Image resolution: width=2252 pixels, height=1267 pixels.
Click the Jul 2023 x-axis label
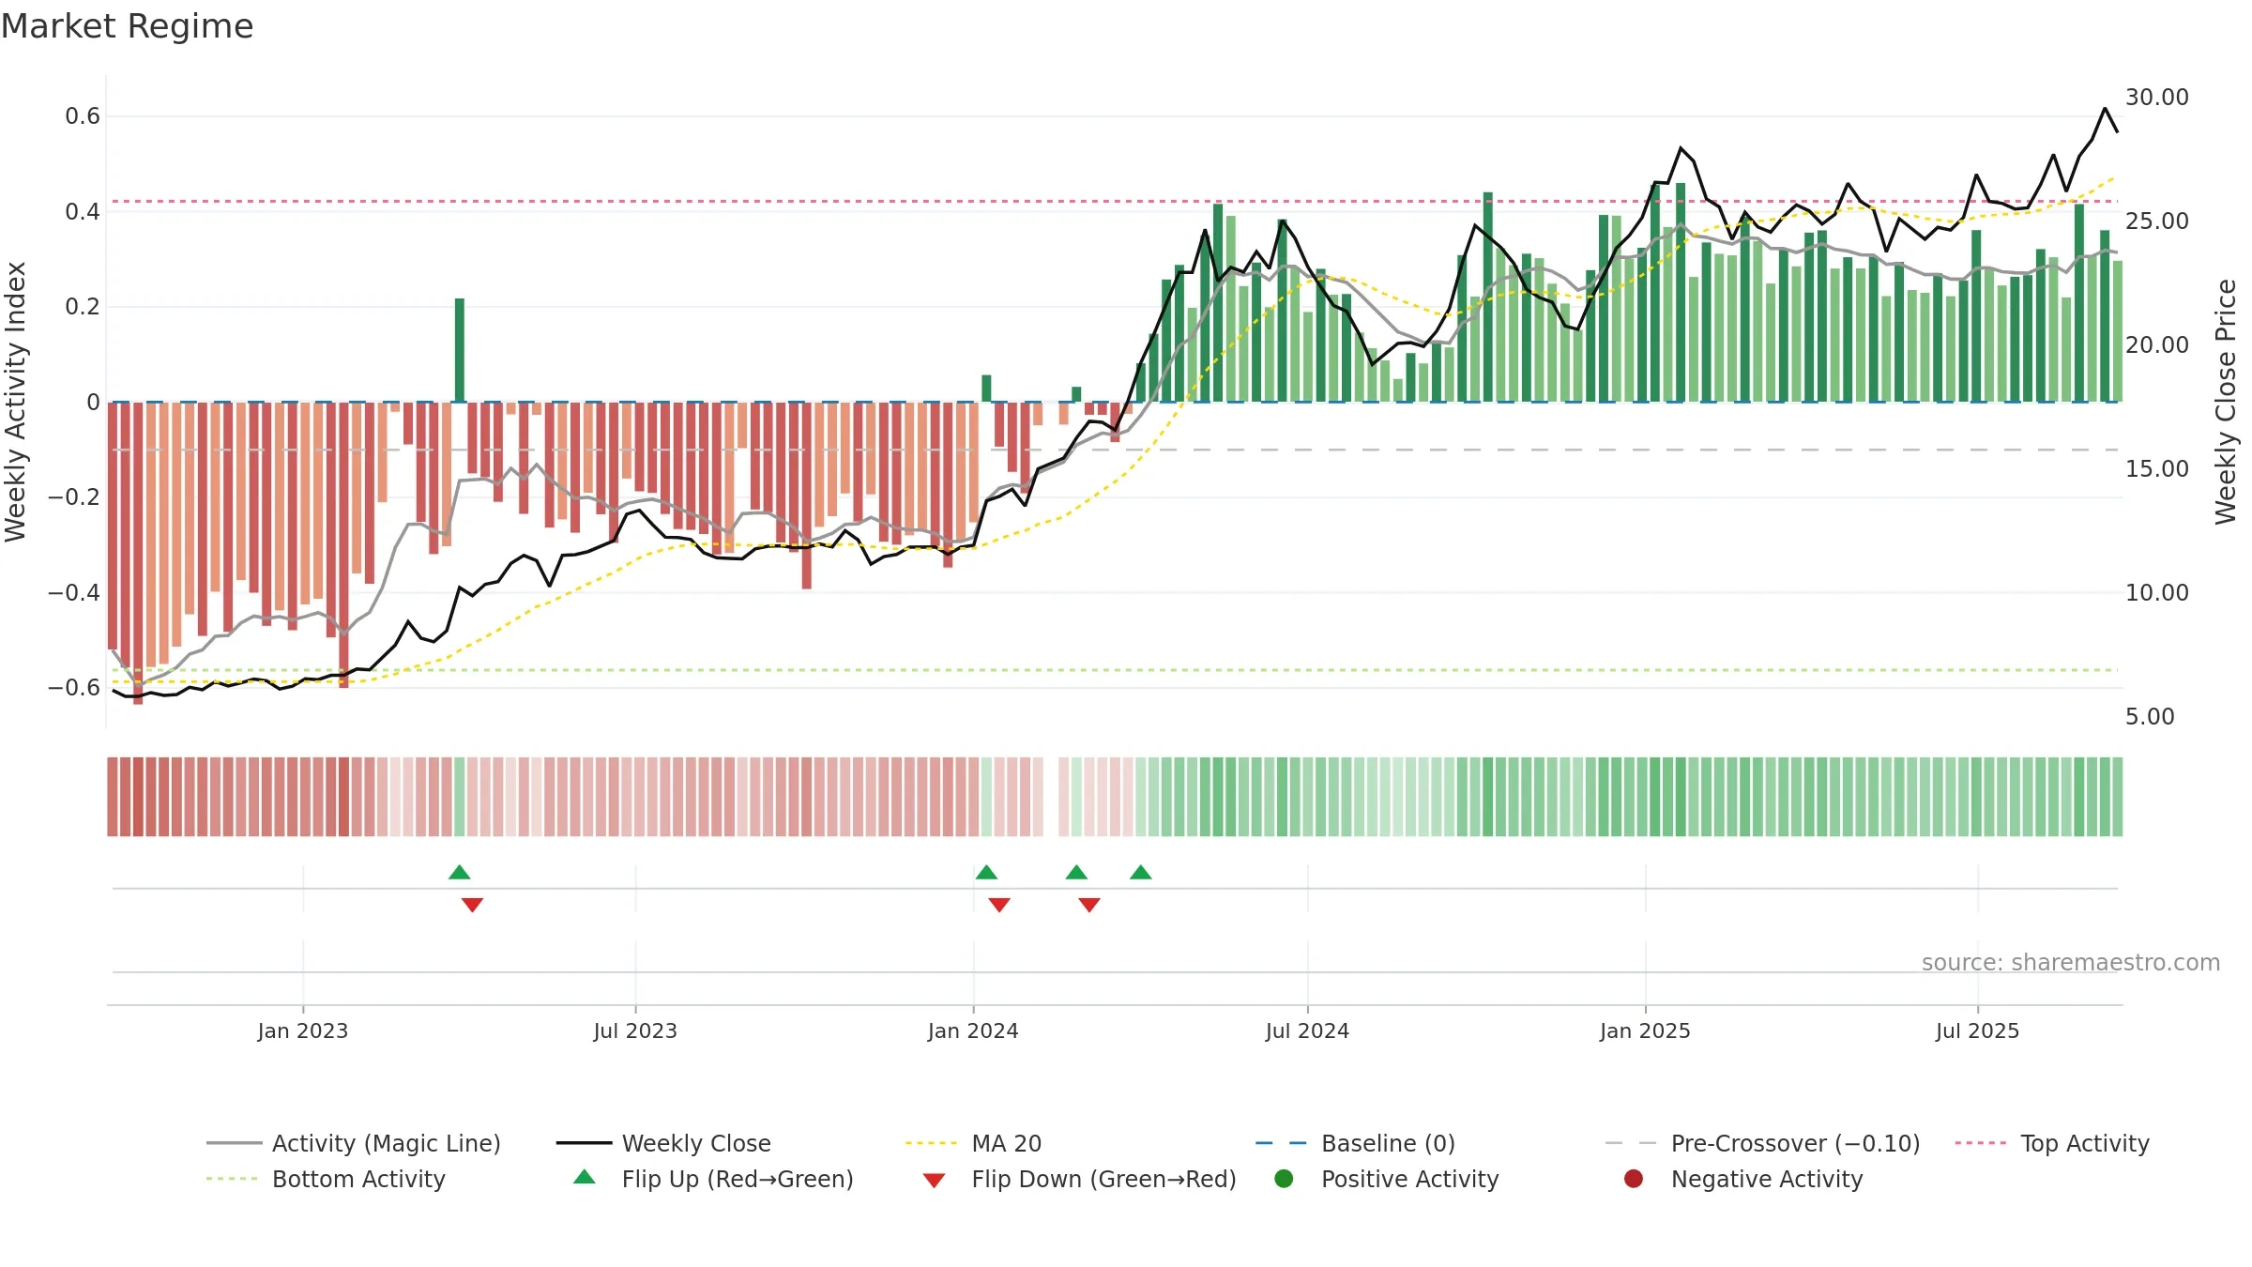[x=635, y=1030]
